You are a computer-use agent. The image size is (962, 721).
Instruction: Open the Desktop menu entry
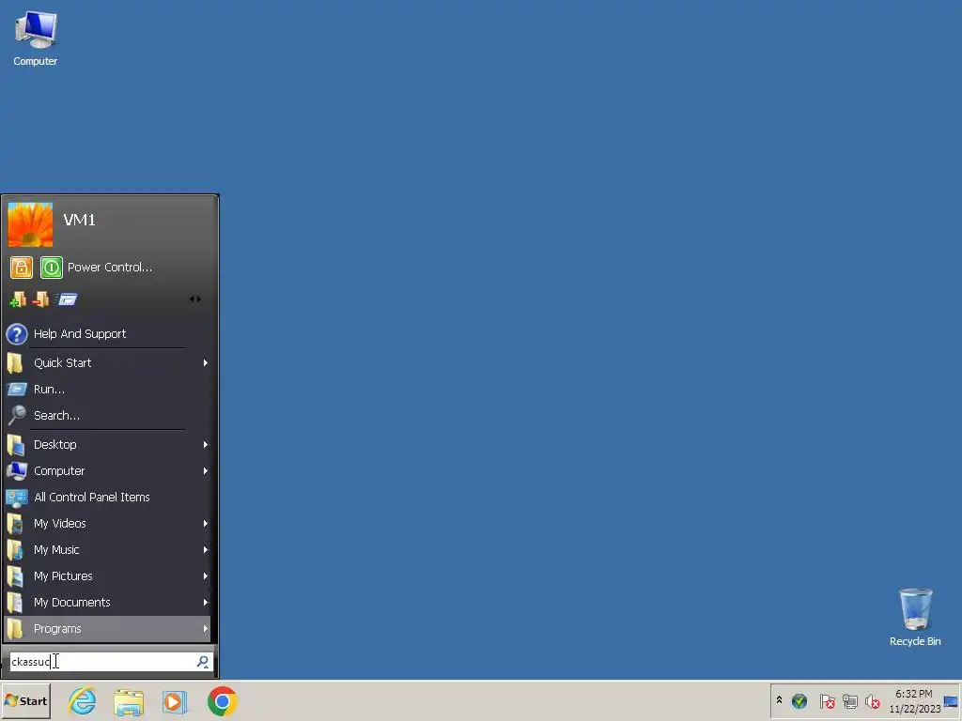pyautogui.click(x=108, y=444)
